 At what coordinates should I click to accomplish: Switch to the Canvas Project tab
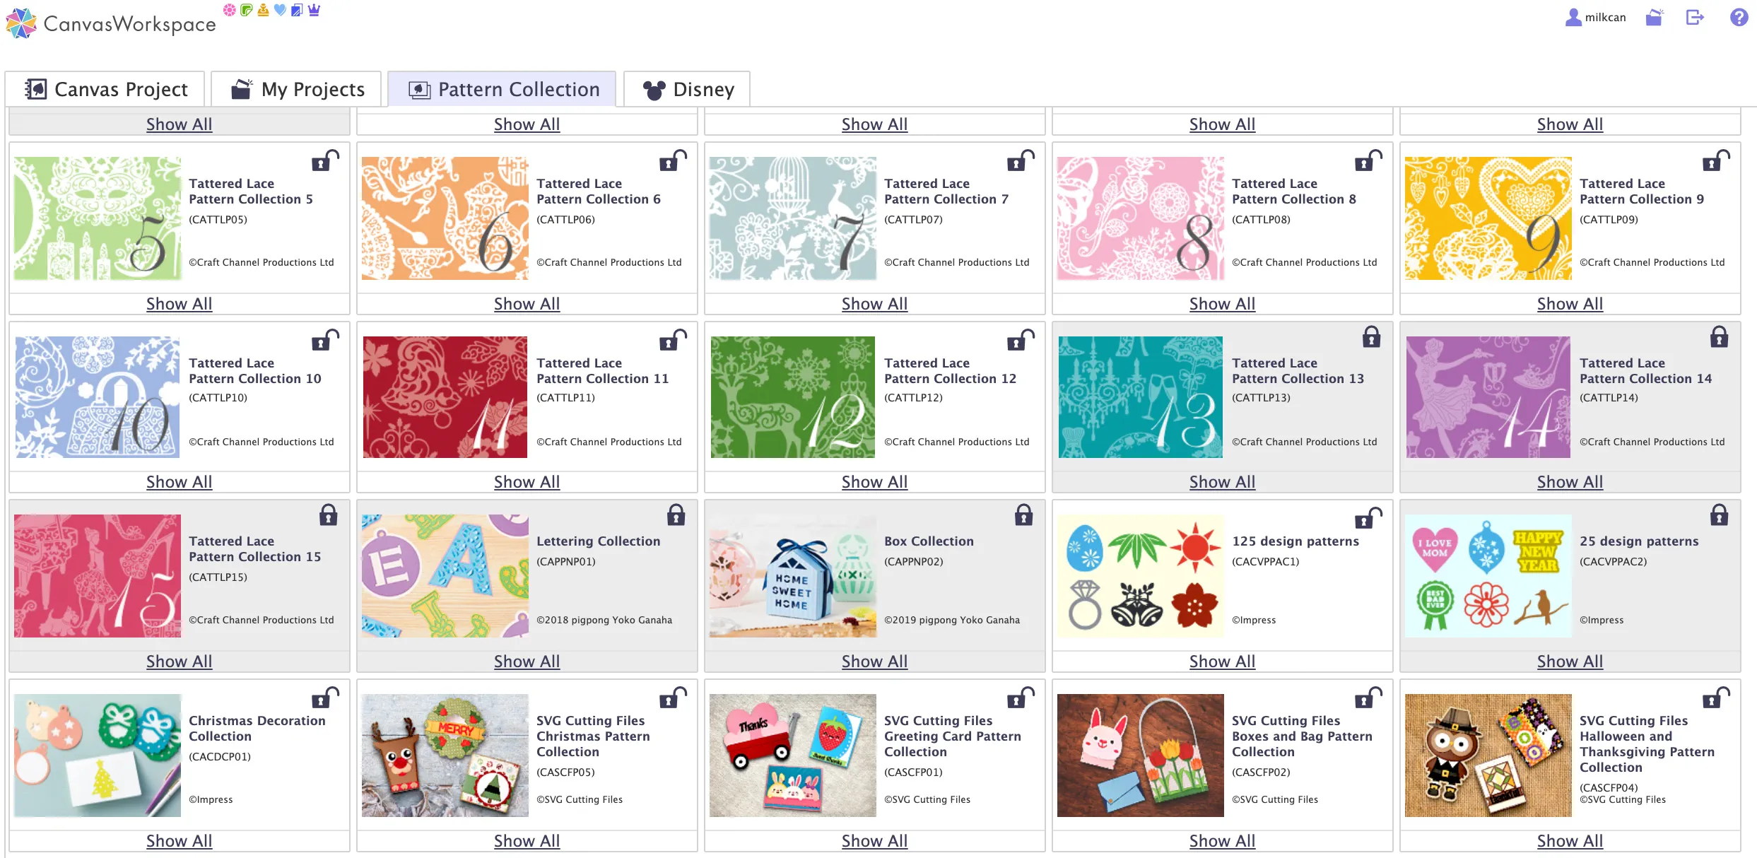105,89
